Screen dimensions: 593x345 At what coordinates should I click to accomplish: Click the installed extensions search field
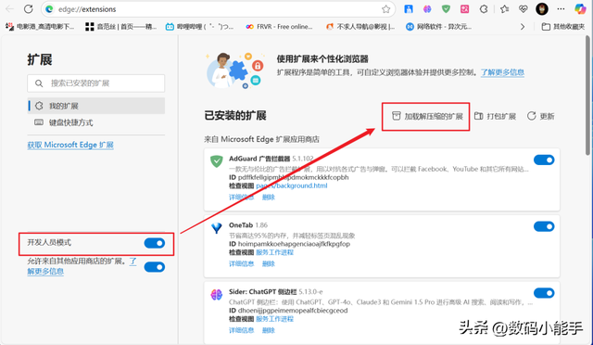(x=96, y=83)
